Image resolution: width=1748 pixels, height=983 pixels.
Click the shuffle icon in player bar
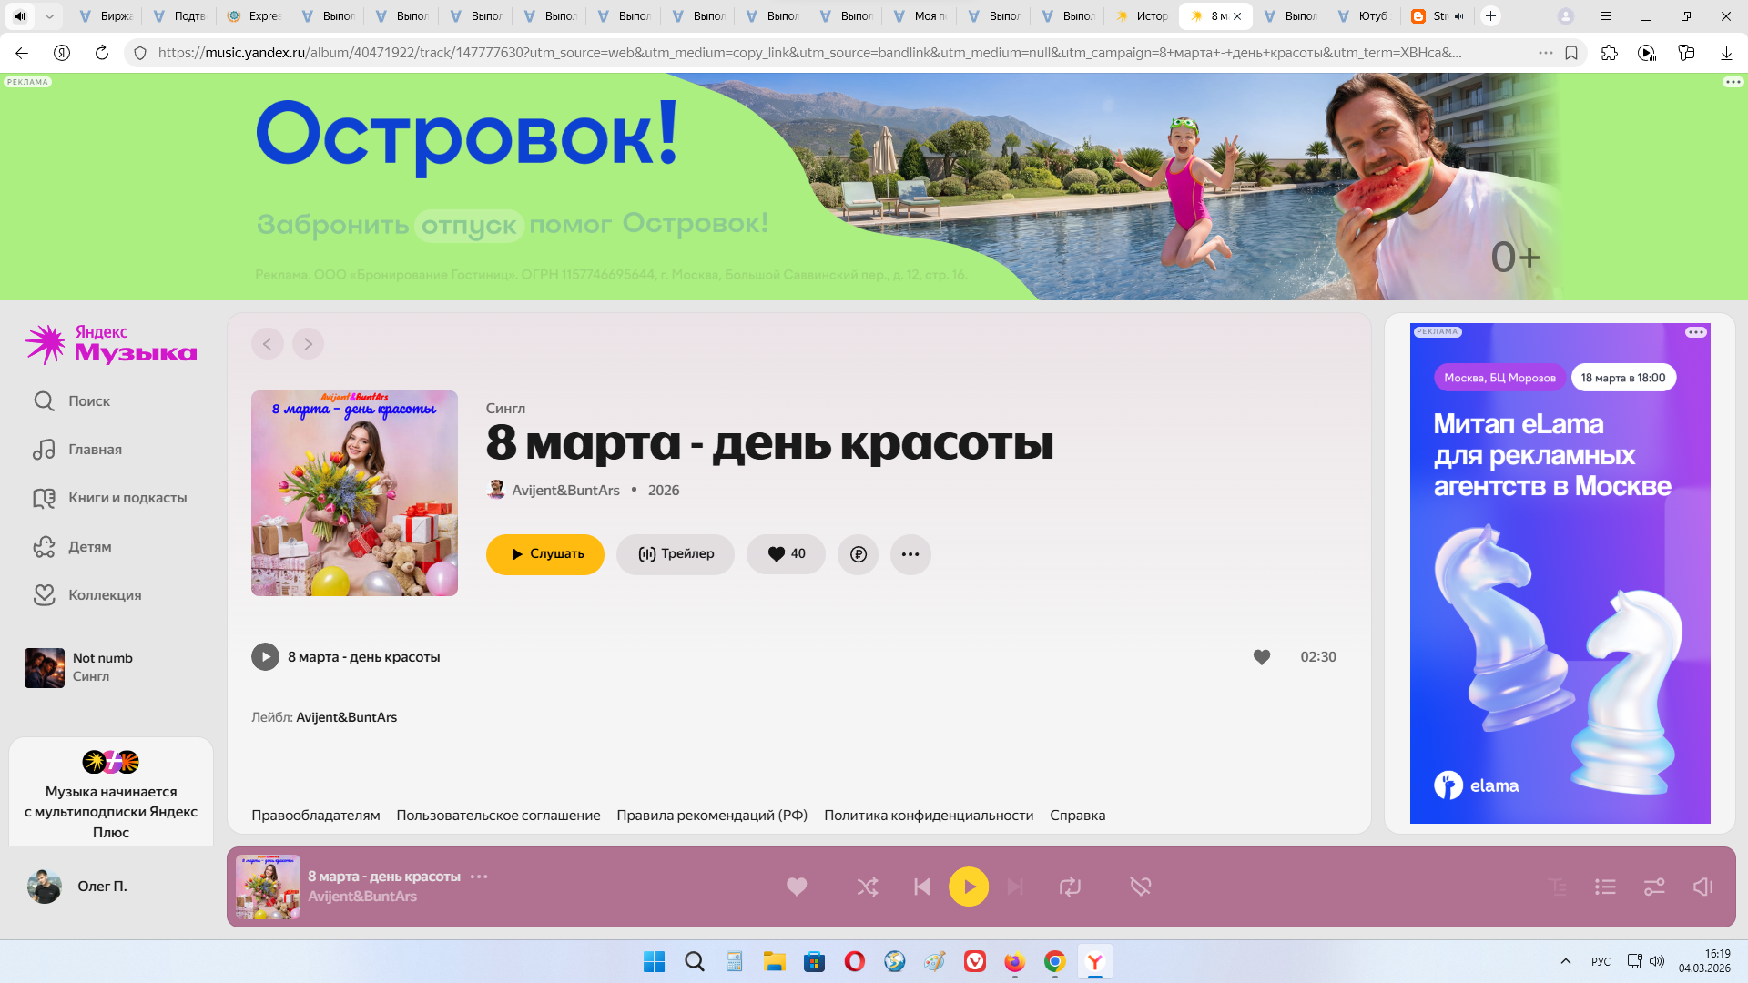pos(867,887)
